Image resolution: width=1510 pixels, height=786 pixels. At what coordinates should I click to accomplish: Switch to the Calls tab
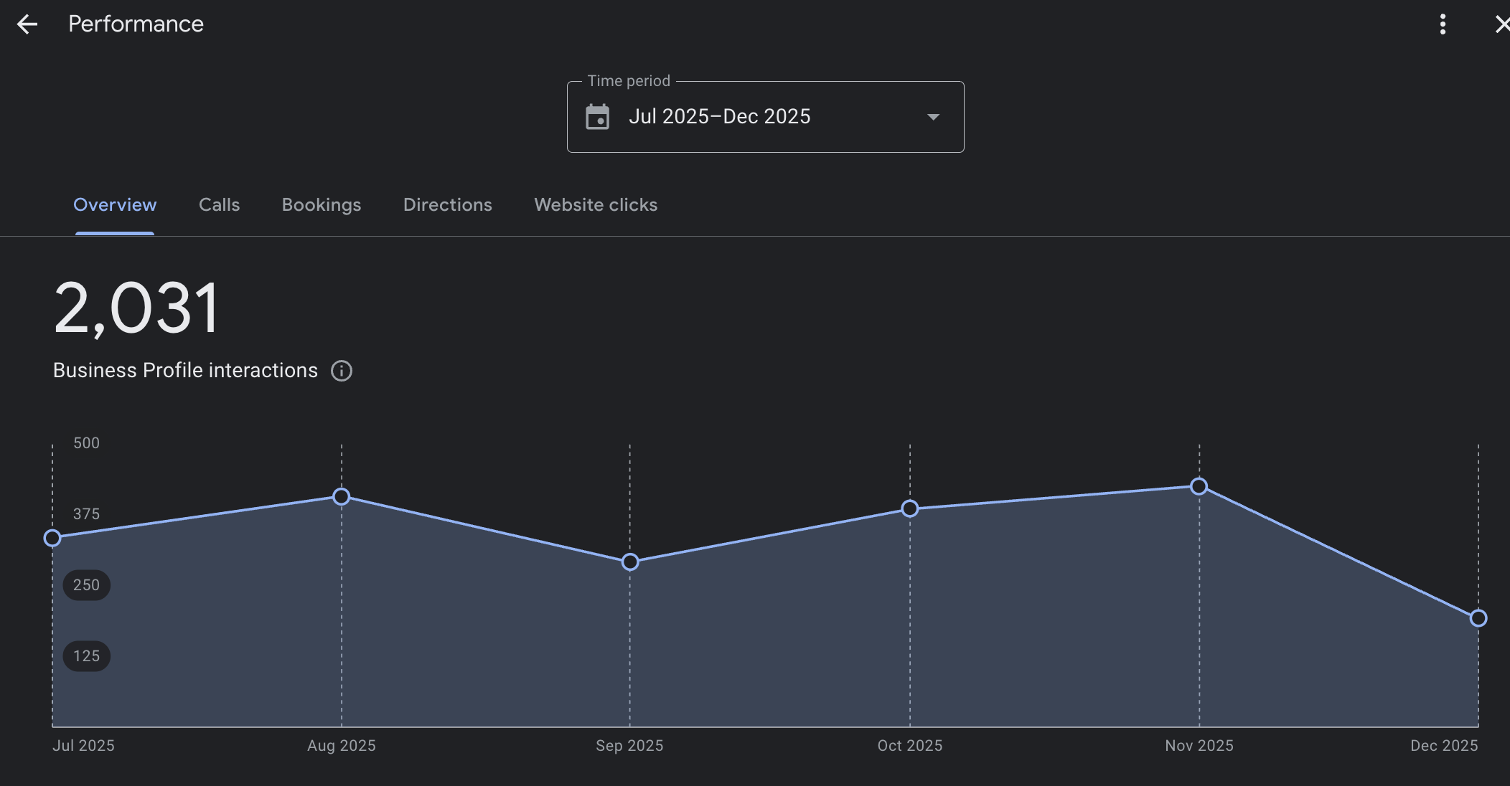[x=219, y=205]
